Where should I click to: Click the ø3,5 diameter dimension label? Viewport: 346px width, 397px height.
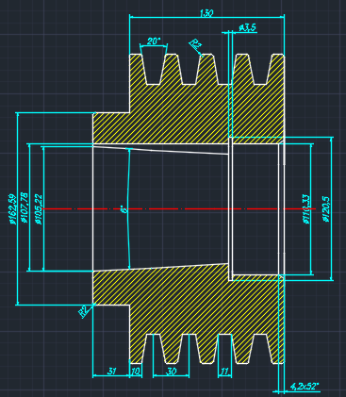coord(248,27)
